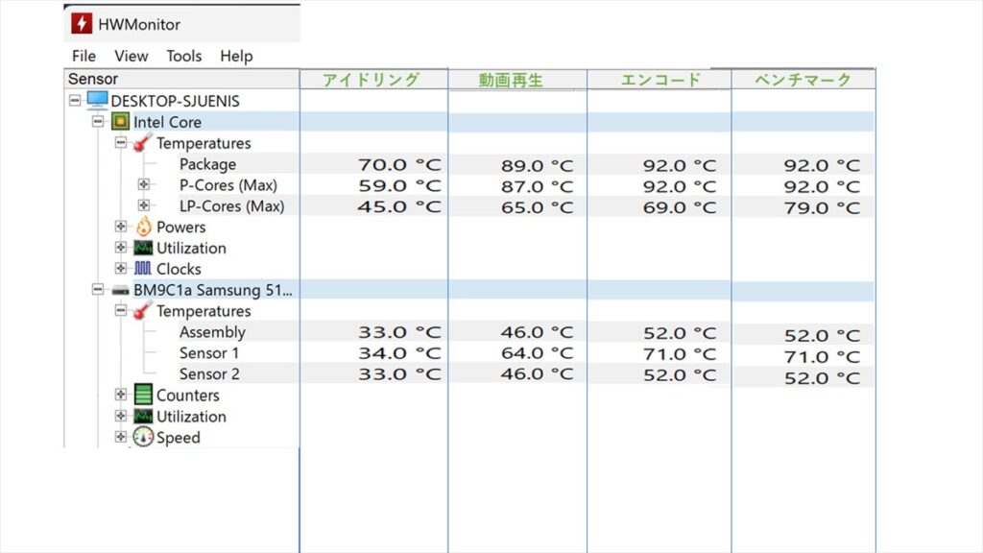This screenshot has height=553, width=983.
Task: Select the Clocks label
Action: pos(179,269)
